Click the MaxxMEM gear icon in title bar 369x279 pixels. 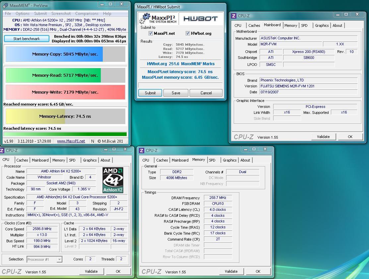5,5
